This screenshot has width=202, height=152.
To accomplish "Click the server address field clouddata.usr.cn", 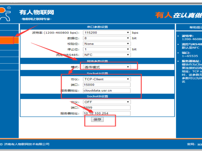I will click(107, 91).
